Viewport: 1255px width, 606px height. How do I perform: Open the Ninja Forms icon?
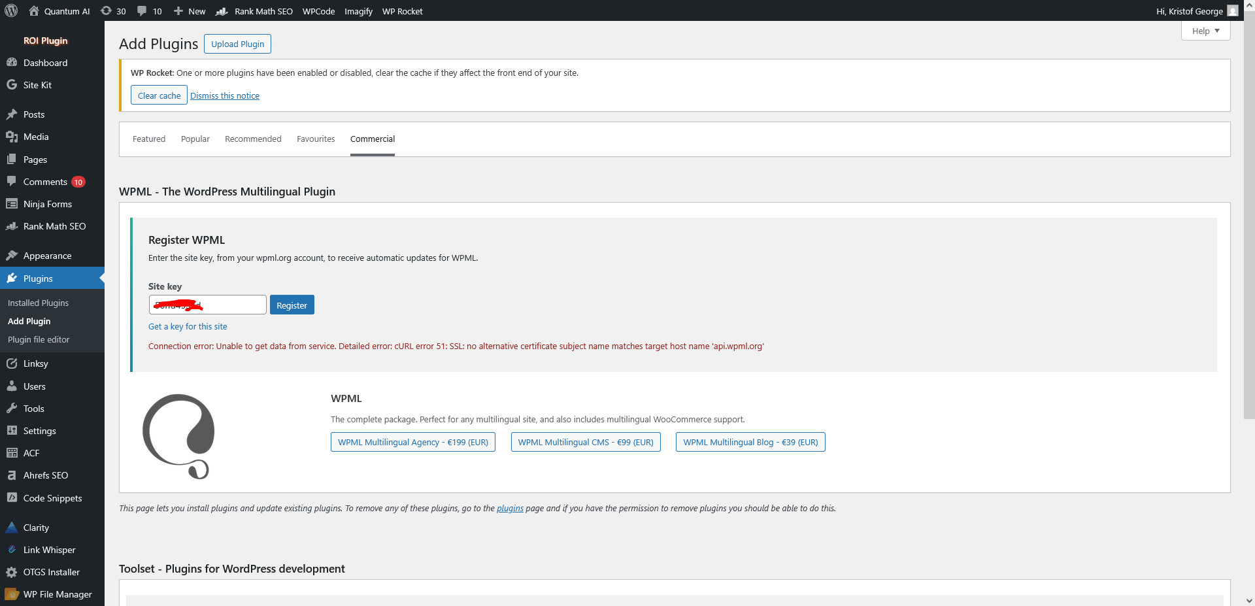click(x=12, y=204)
